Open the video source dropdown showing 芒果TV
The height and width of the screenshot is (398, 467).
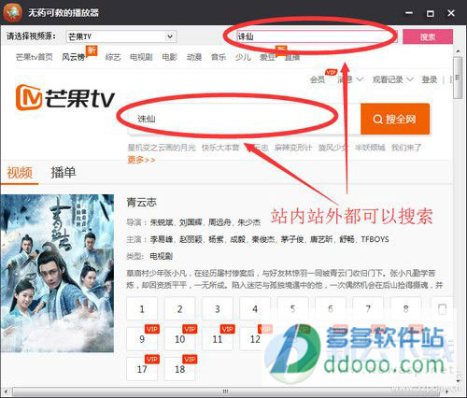point(120,36)
